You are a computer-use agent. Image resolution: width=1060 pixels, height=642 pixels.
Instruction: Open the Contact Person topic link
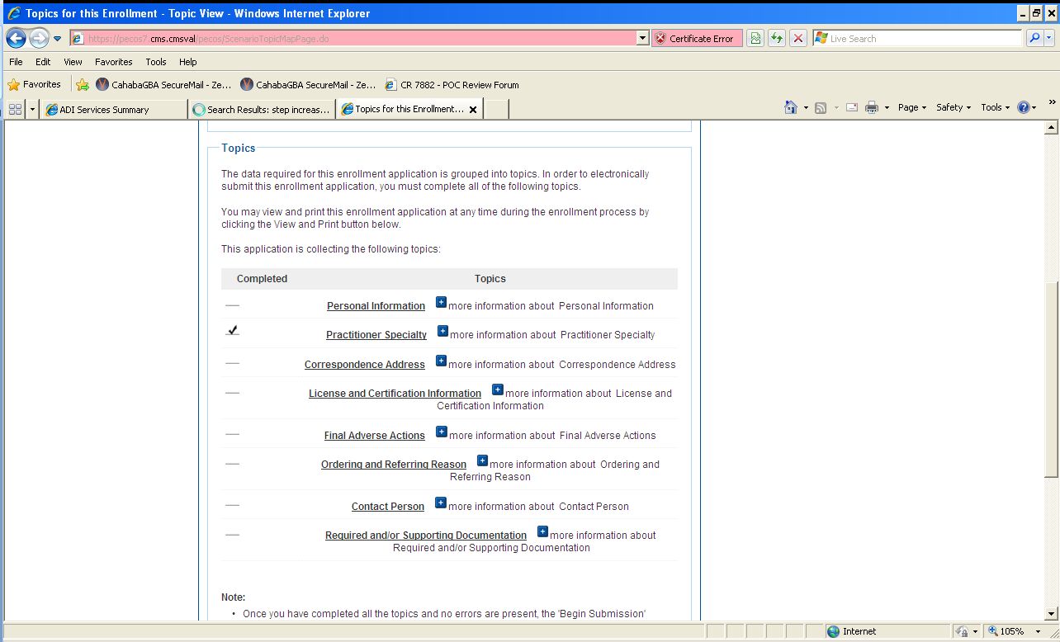(388, 507)
